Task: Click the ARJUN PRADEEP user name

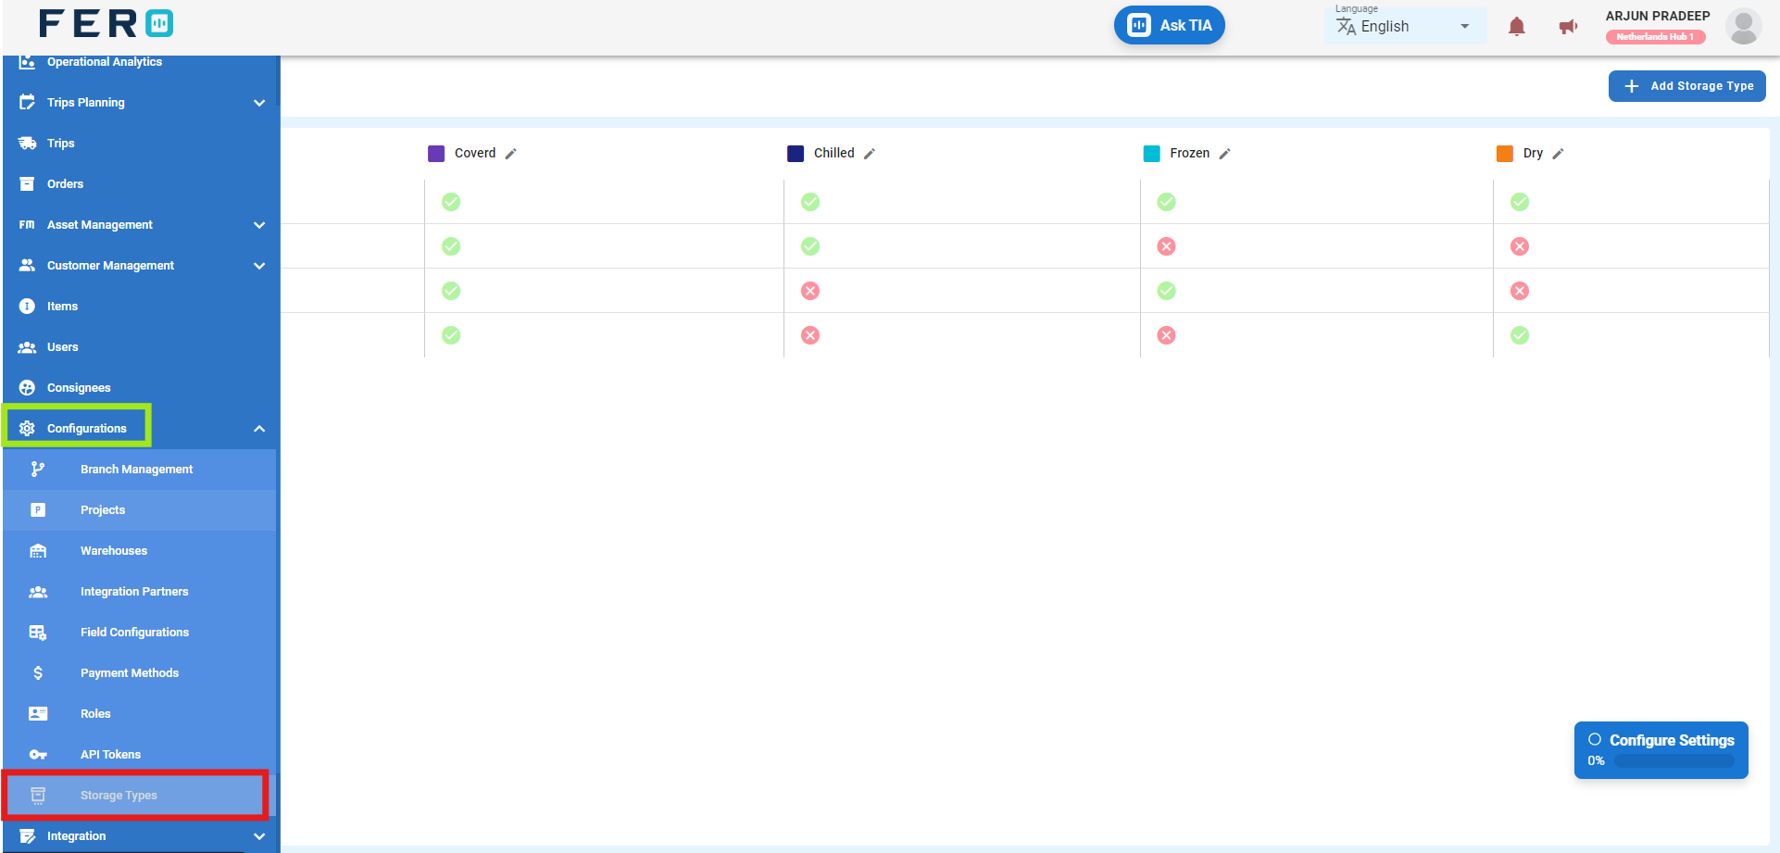Action: (1657, 16)
